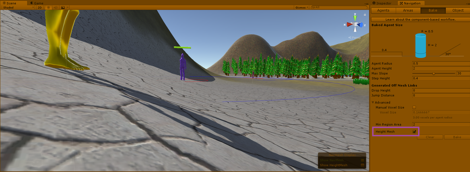Screen dimensions: 470x172
Task: Click the Agent Height field
Action: point(440,68)
